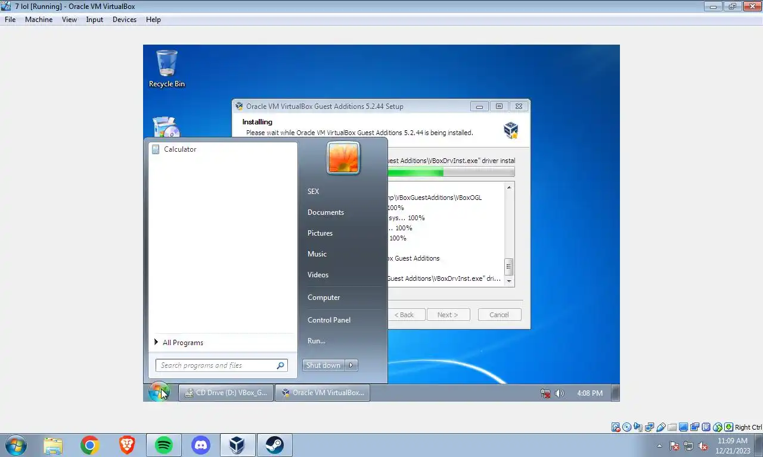Open Computer from Start menu
763x457 pixels.
(324, 298)
